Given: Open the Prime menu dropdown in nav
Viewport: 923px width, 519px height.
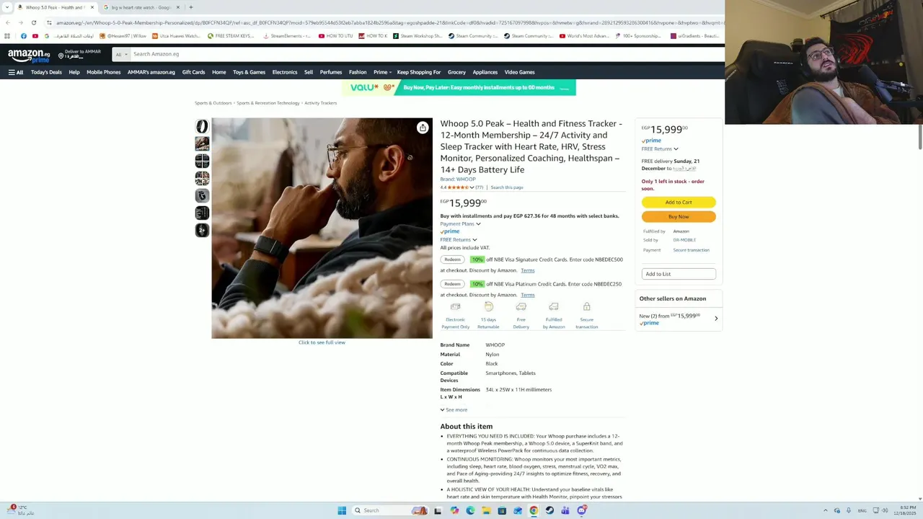Looking at the screenshot, I should coord(382,72).
